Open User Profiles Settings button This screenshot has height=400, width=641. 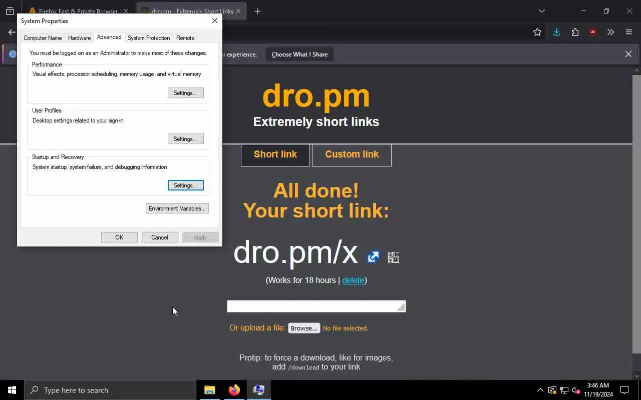click(185, 139)
